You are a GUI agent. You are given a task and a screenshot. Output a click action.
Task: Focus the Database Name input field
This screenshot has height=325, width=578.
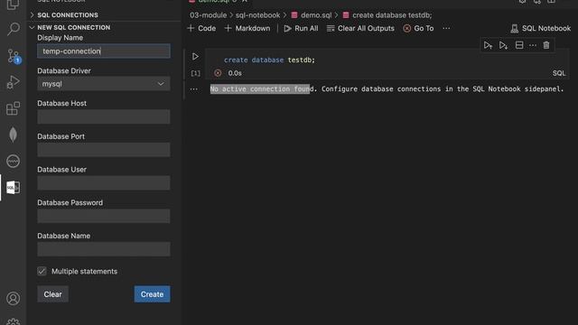[x=104, y=249]
